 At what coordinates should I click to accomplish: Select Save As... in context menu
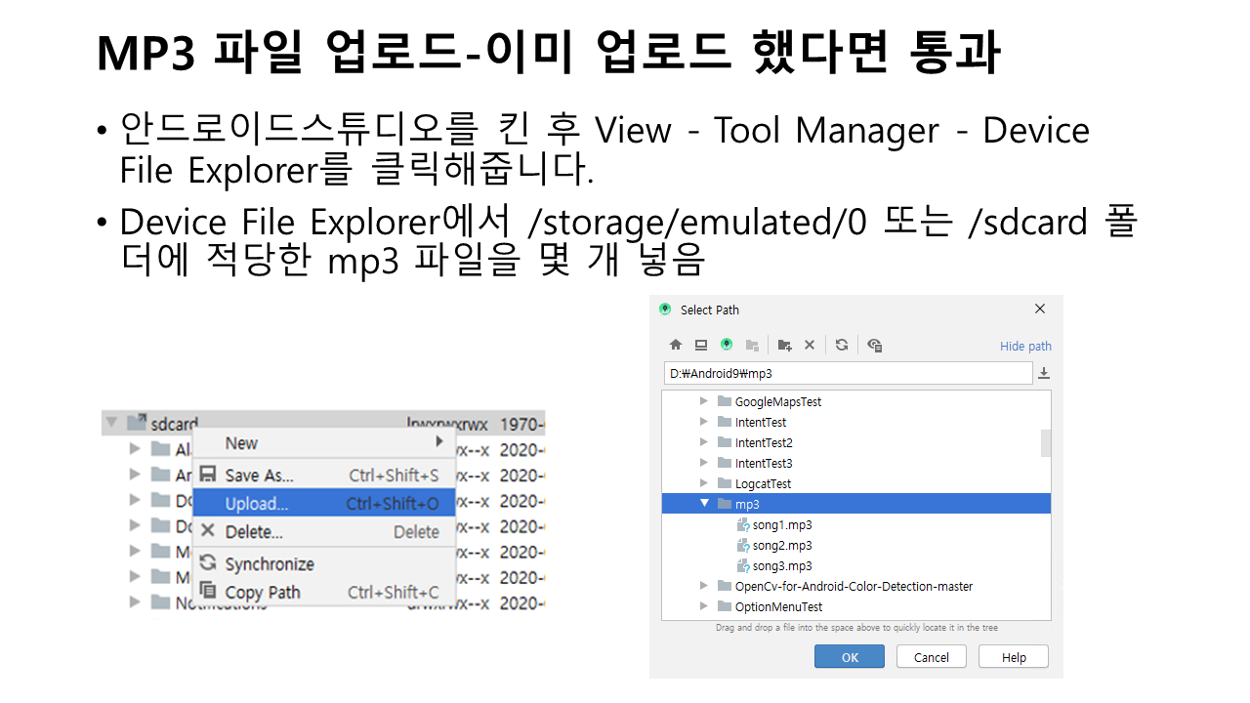[x=259, y=476]
